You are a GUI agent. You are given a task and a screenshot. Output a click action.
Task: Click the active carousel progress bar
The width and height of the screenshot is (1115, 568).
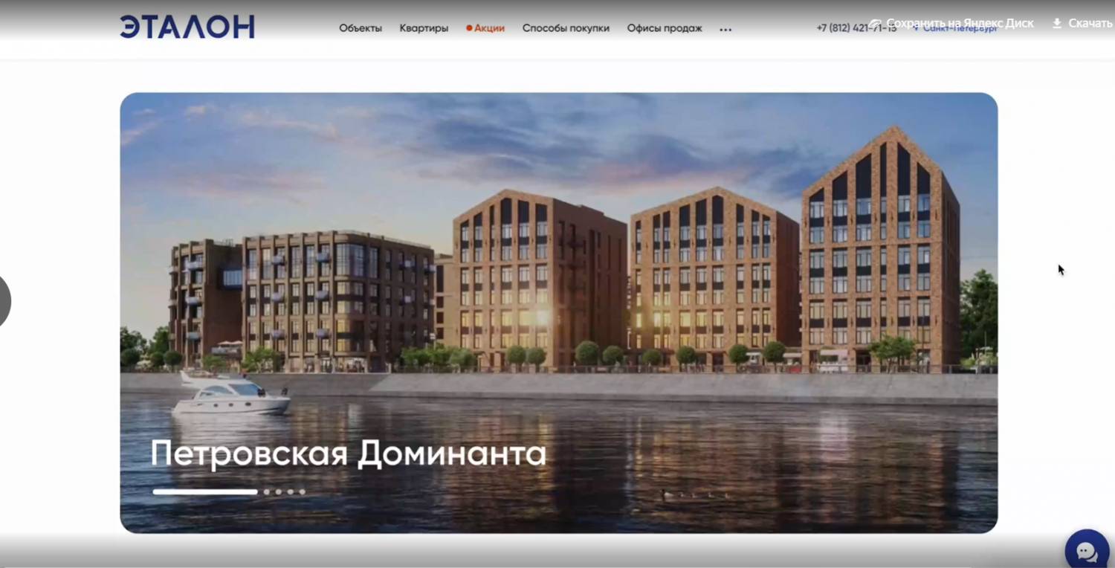coord(205,491)
